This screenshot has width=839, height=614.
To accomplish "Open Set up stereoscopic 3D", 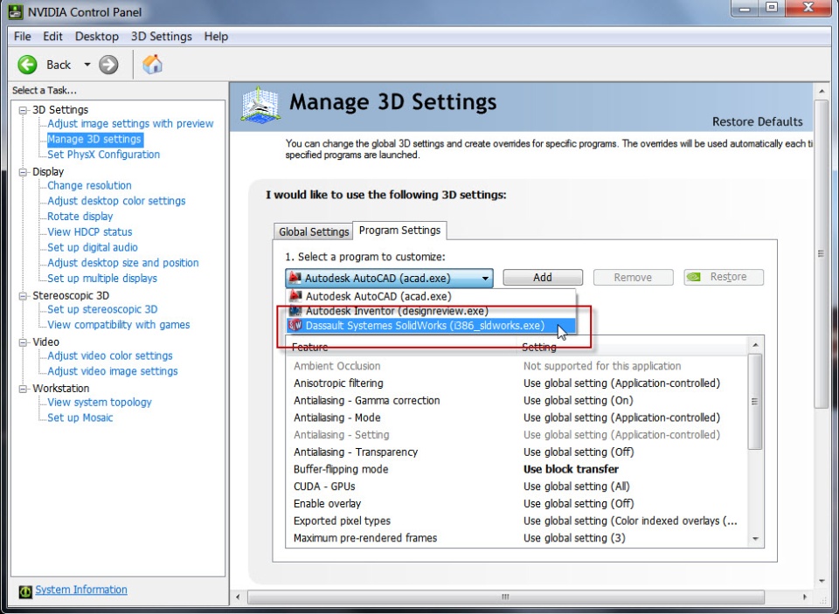I will pos(103,310).
